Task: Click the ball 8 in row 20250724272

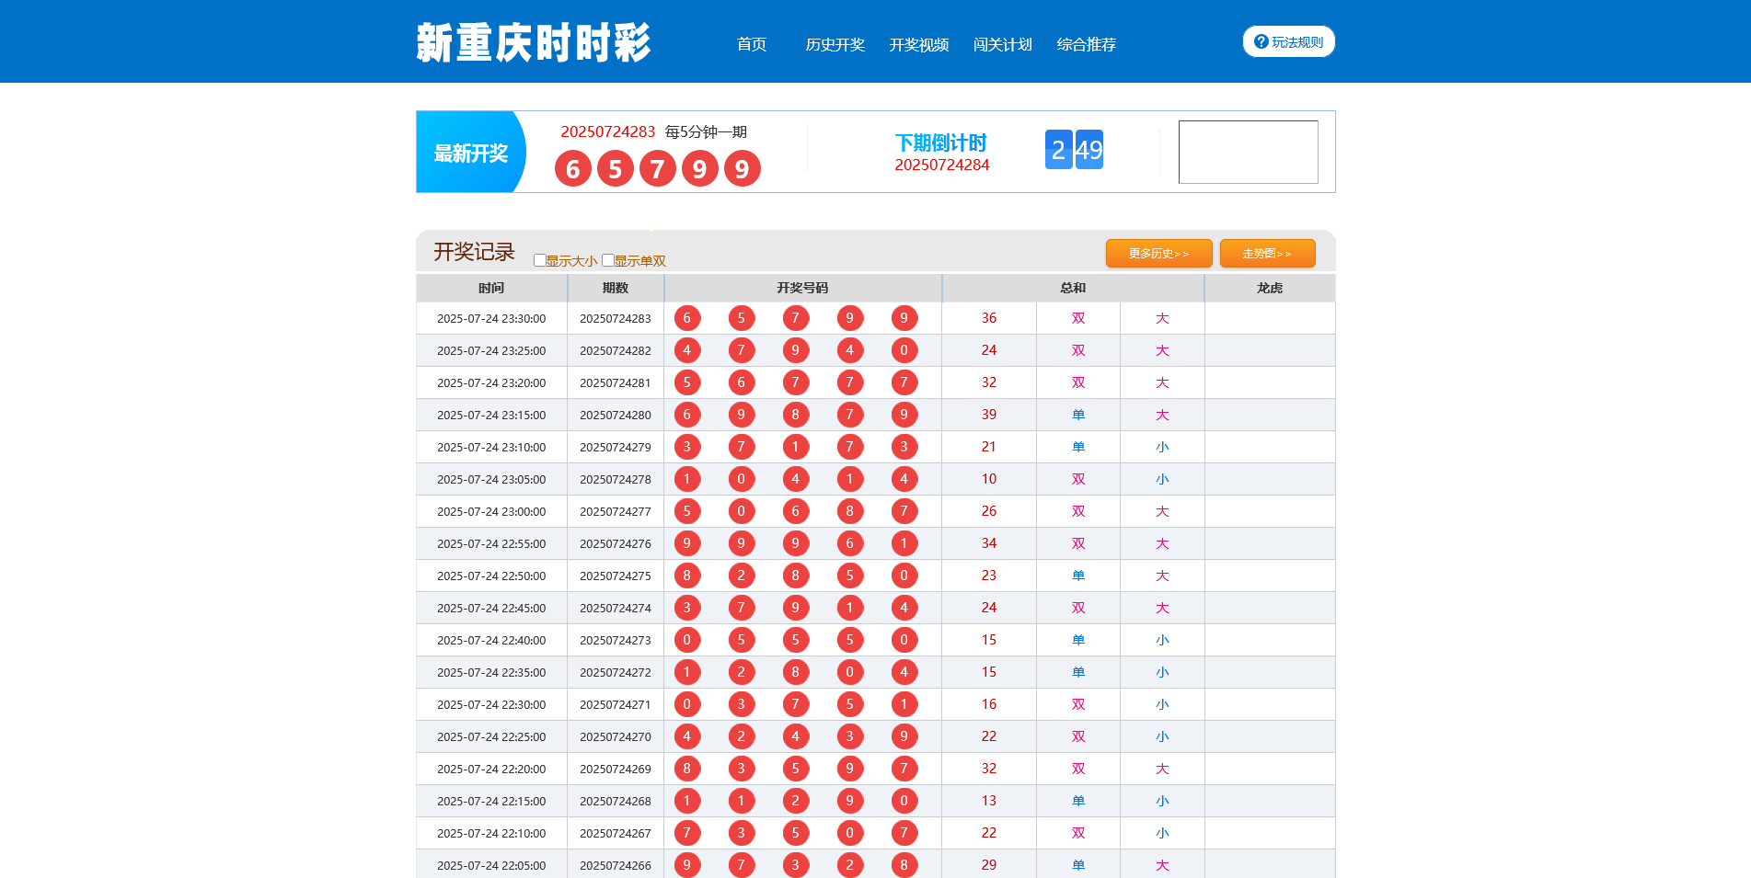Action: click(x=796, y=672)
